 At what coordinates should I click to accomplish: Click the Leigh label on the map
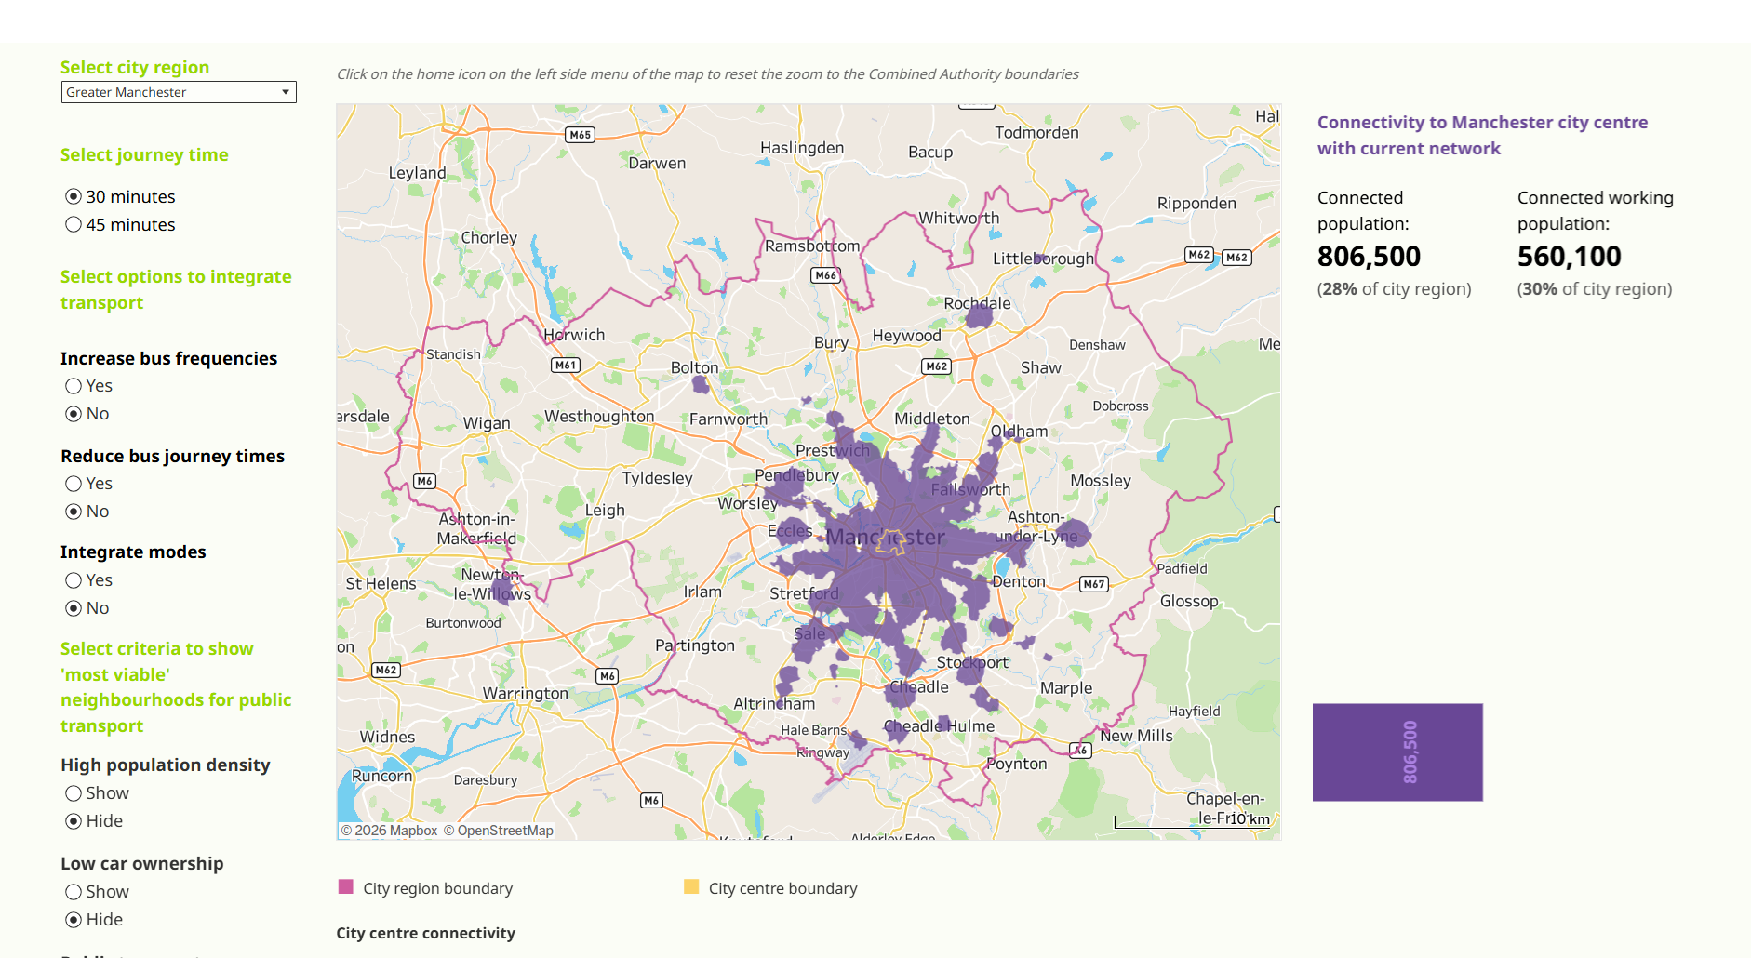[605, 511]
